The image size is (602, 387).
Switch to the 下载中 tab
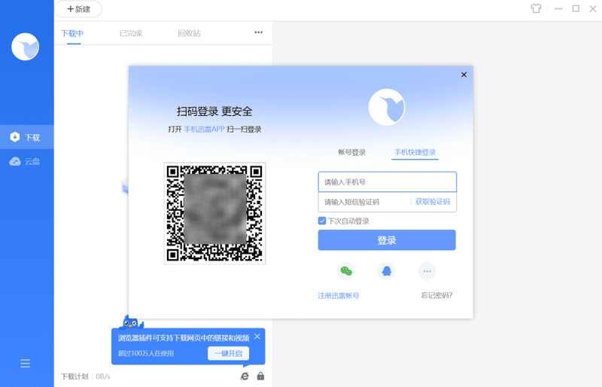(72, 33)
